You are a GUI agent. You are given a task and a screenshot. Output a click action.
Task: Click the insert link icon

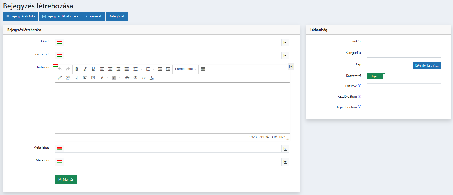click(x=60, y=78)
